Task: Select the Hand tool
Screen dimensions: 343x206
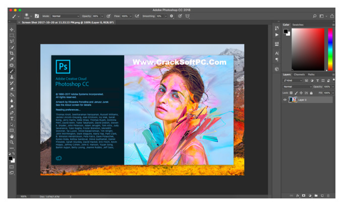Action: click(x=12, y=136)
